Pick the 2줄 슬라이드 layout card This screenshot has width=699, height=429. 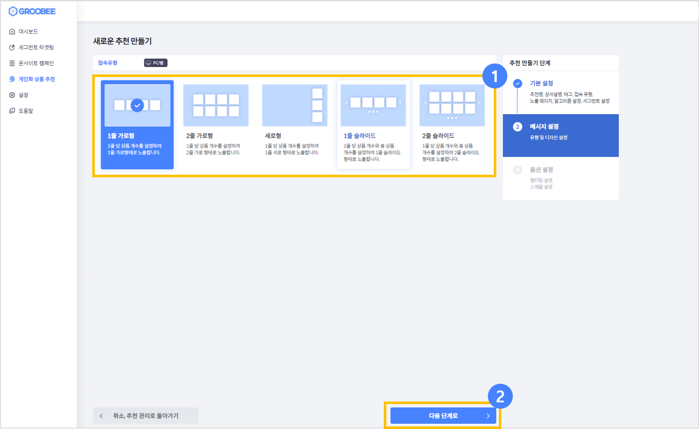(452, 124)
